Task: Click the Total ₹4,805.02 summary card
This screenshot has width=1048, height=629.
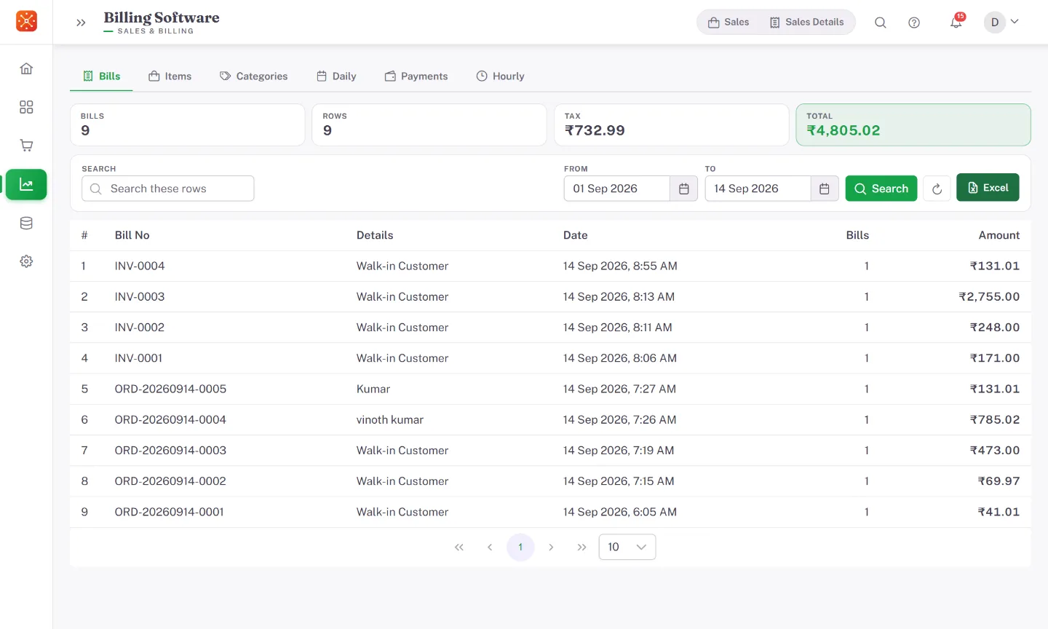Action: click(913, 124)
